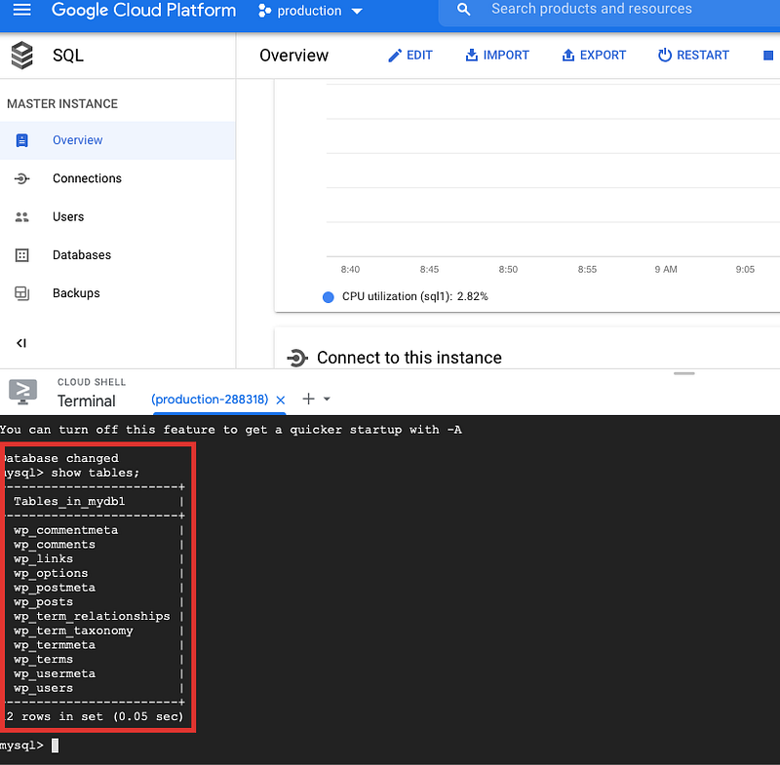Click the Tables_in_mydb1 column header
This screenshot has width=780, height=765.
point(69,502)
